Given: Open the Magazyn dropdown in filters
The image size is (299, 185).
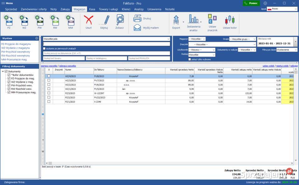Looking at the screenshot, I should [197, 39].
